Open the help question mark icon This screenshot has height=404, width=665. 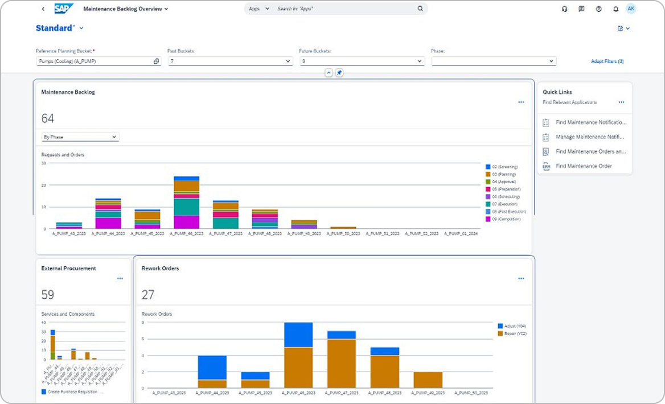point(598,9)
